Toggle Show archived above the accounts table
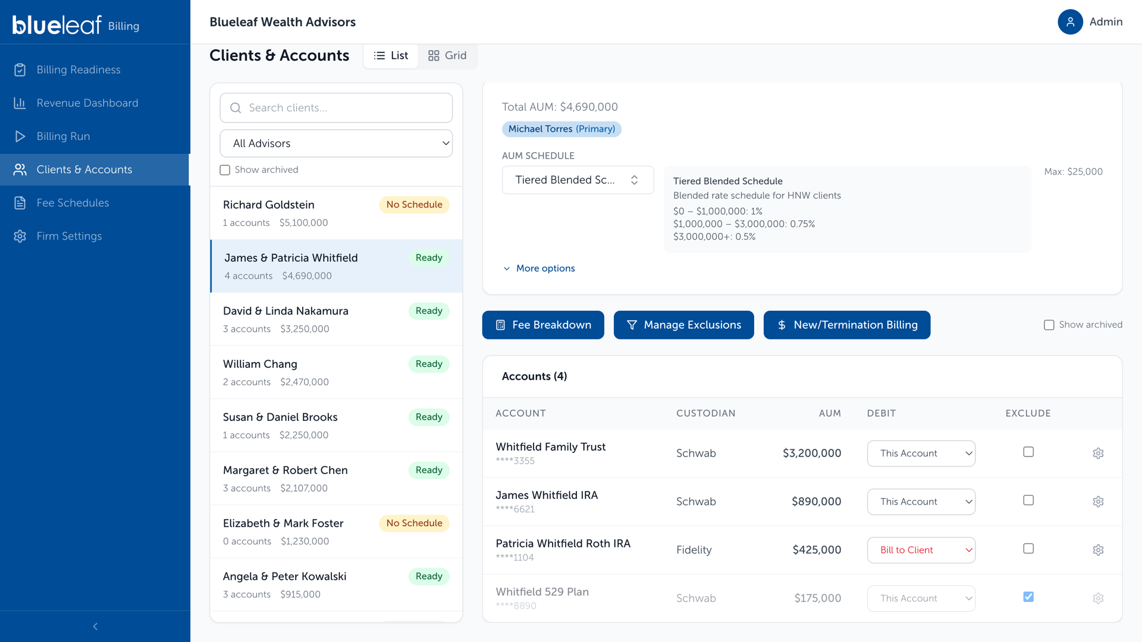This screenshot has width=1142, height=642. click(1049, 325)
